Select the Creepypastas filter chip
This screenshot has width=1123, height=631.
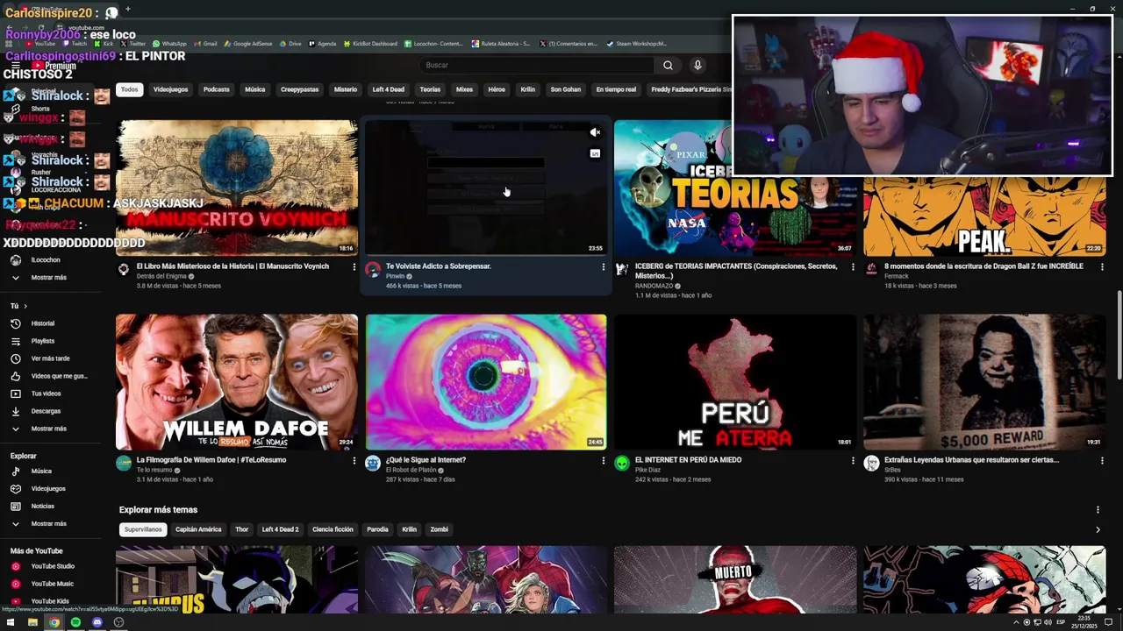[x=299, y=89]
